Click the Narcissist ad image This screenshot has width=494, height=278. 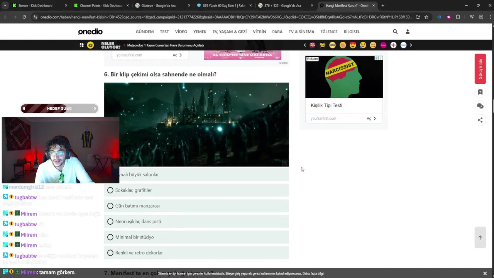344,77
